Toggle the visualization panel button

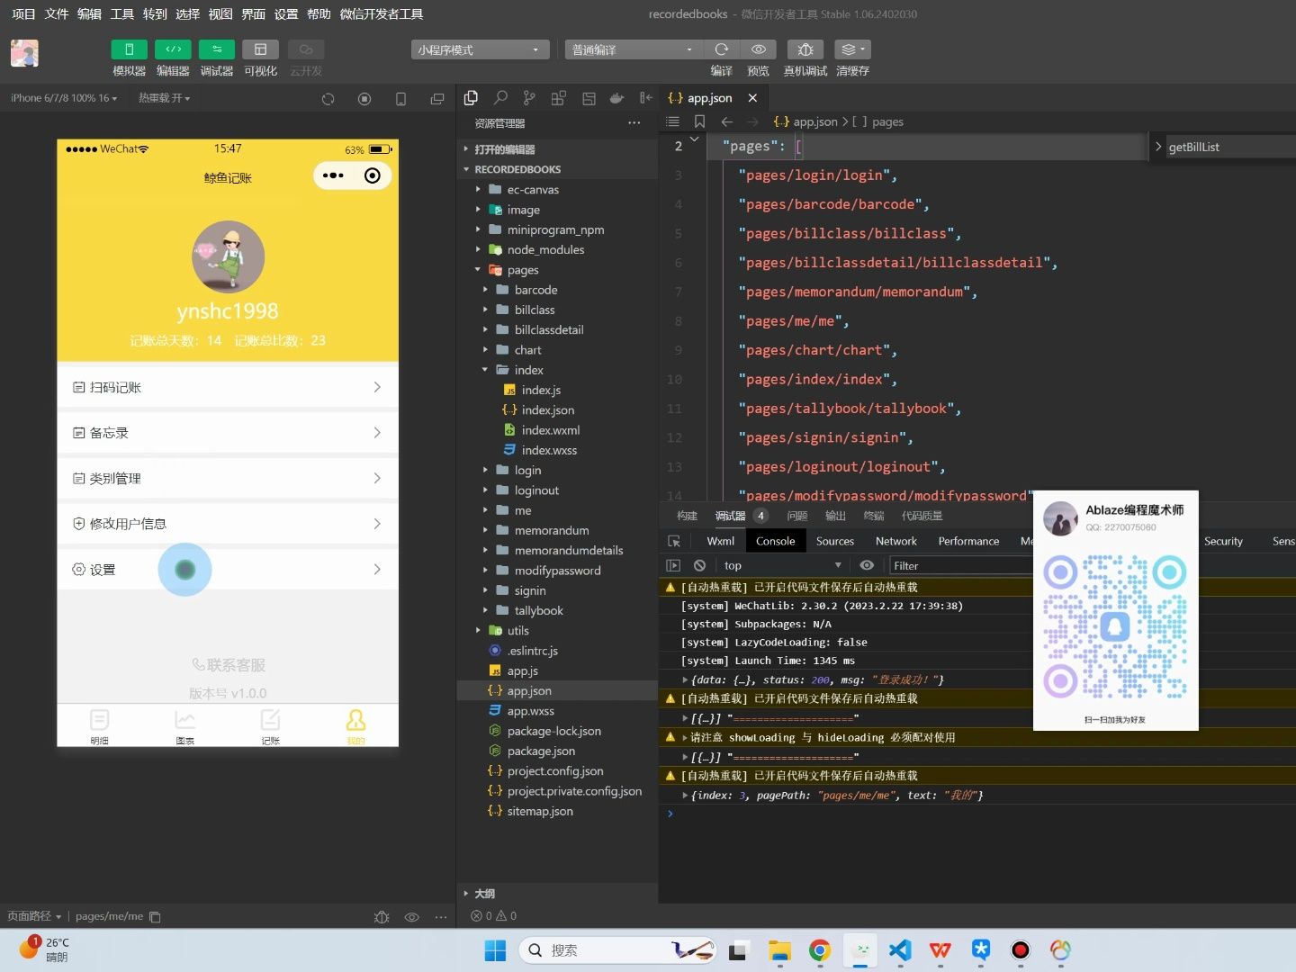261,49
